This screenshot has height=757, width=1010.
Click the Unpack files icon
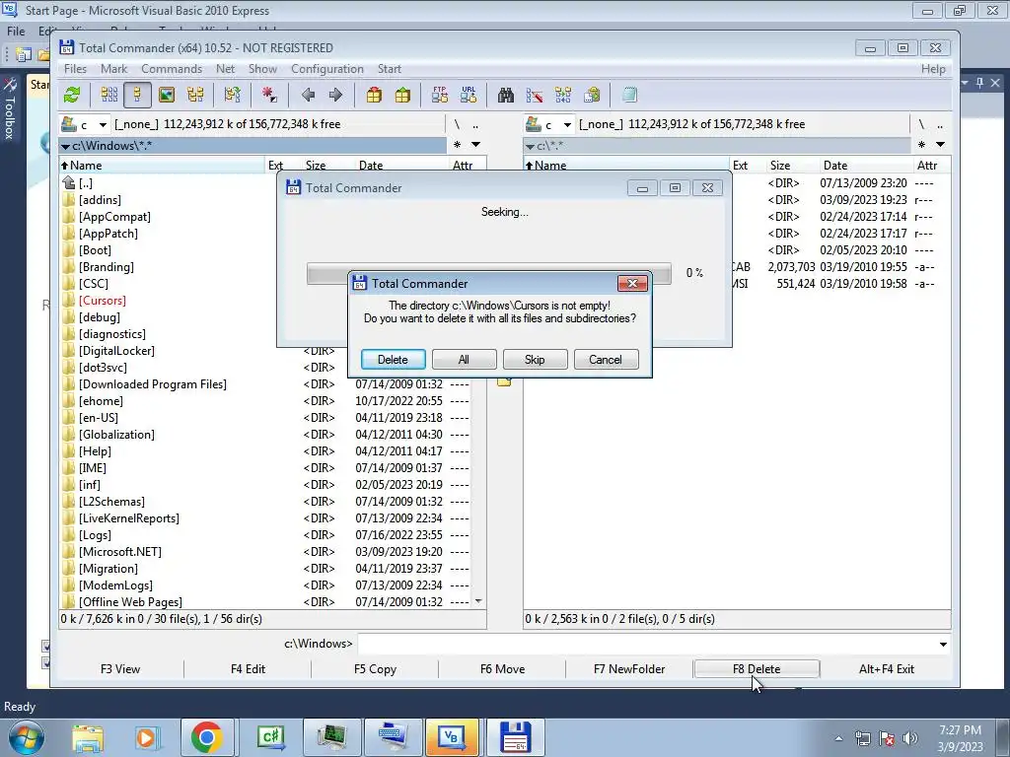(x=402, y=96)
